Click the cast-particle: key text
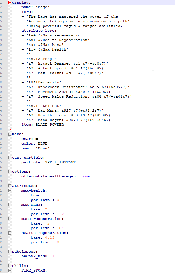 28,158
